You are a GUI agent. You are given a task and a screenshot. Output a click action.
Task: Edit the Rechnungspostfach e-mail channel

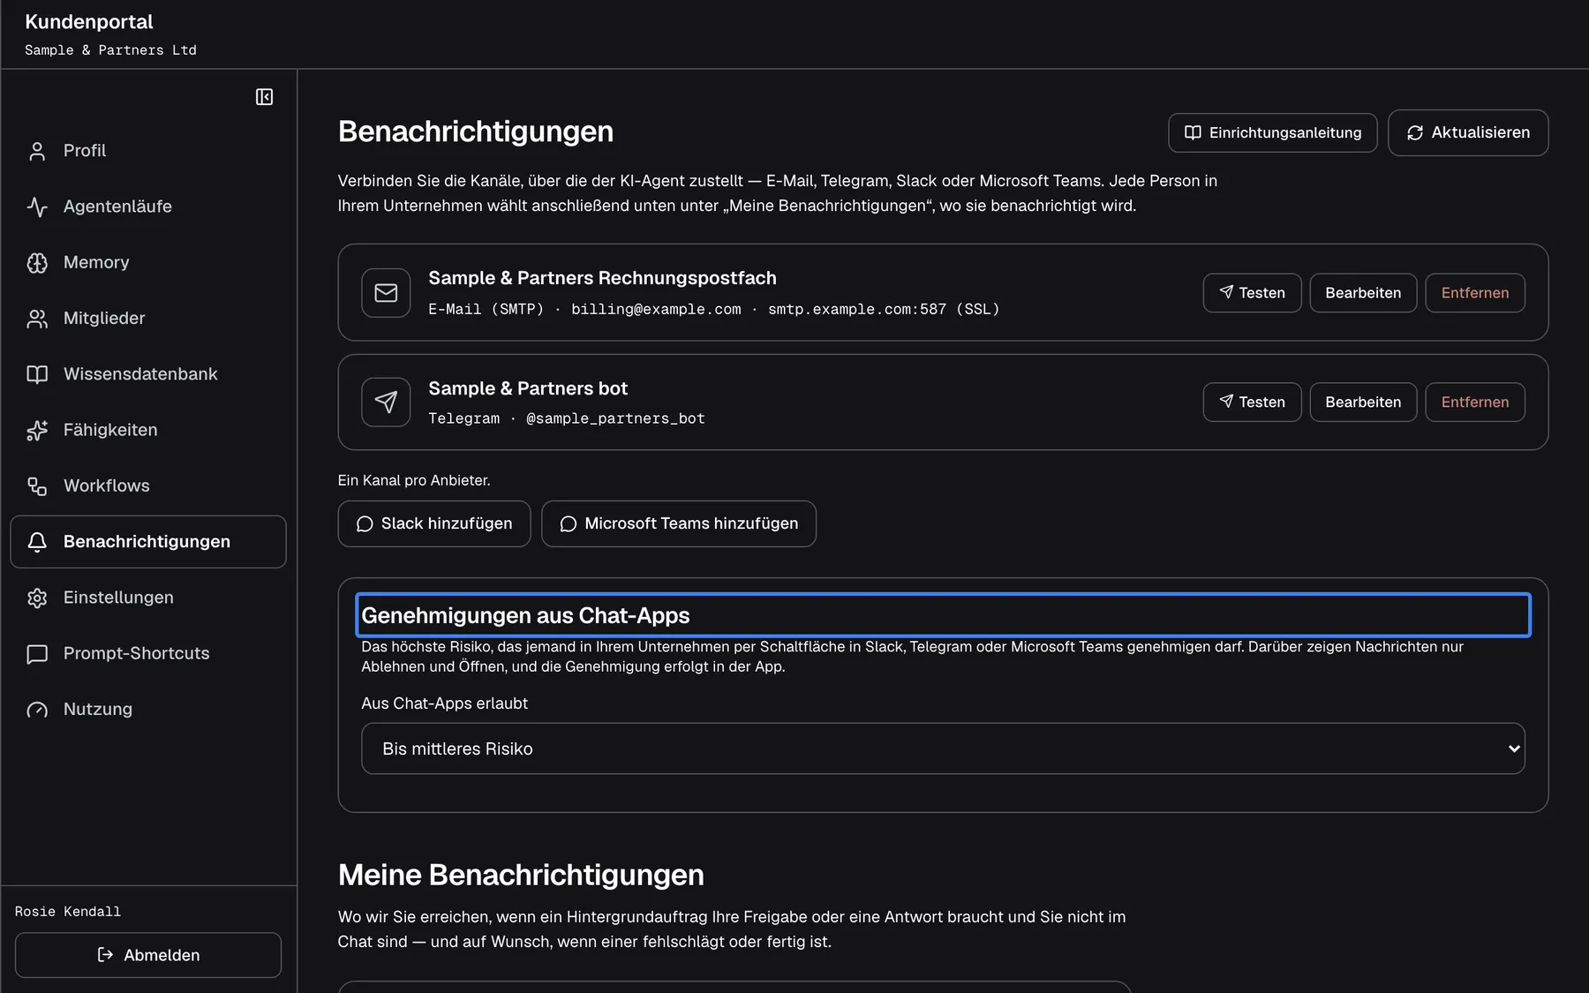1363,293
